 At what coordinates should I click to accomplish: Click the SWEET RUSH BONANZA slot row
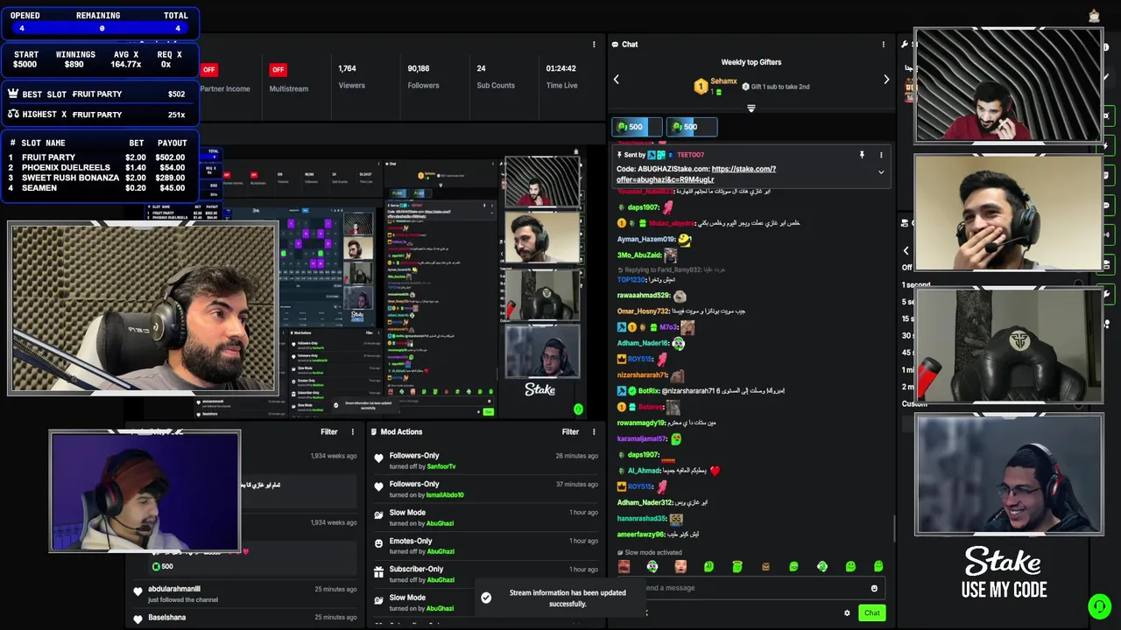coord(100,178)
